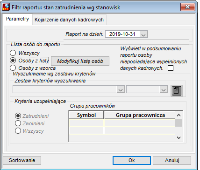Screen dimensions: 200x170
Task: Open the criteria set clipboard list icon
Action: pos(177,91)
